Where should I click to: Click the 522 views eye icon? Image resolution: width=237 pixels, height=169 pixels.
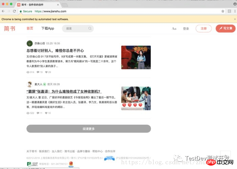click(28, 113)
